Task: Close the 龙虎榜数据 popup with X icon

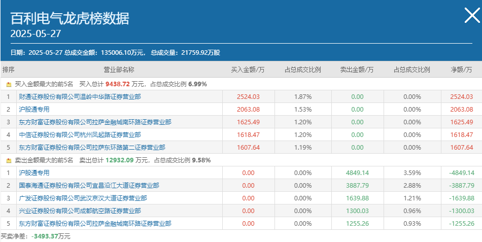Action: 472,15
